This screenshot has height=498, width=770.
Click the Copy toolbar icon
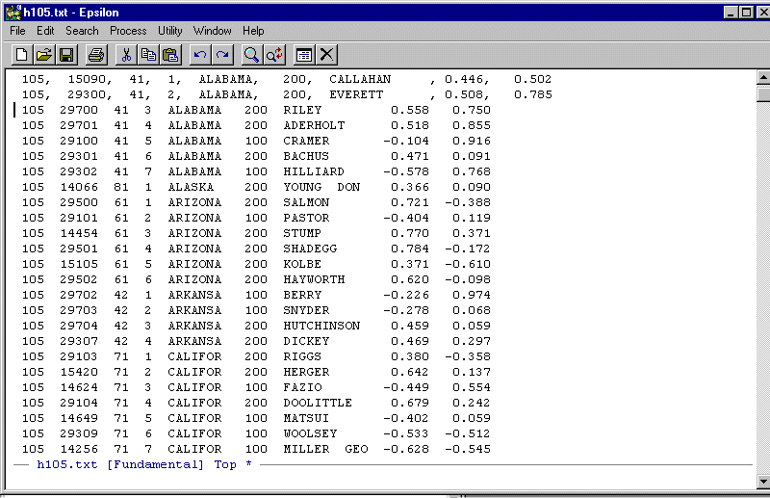(148, 55)
